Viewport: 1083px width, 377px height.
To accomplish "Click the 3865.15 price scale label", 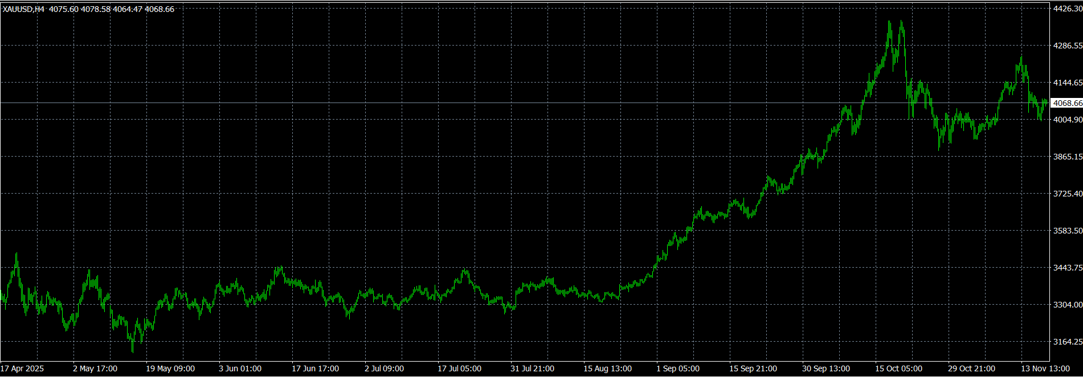I will pos(1067,157).
